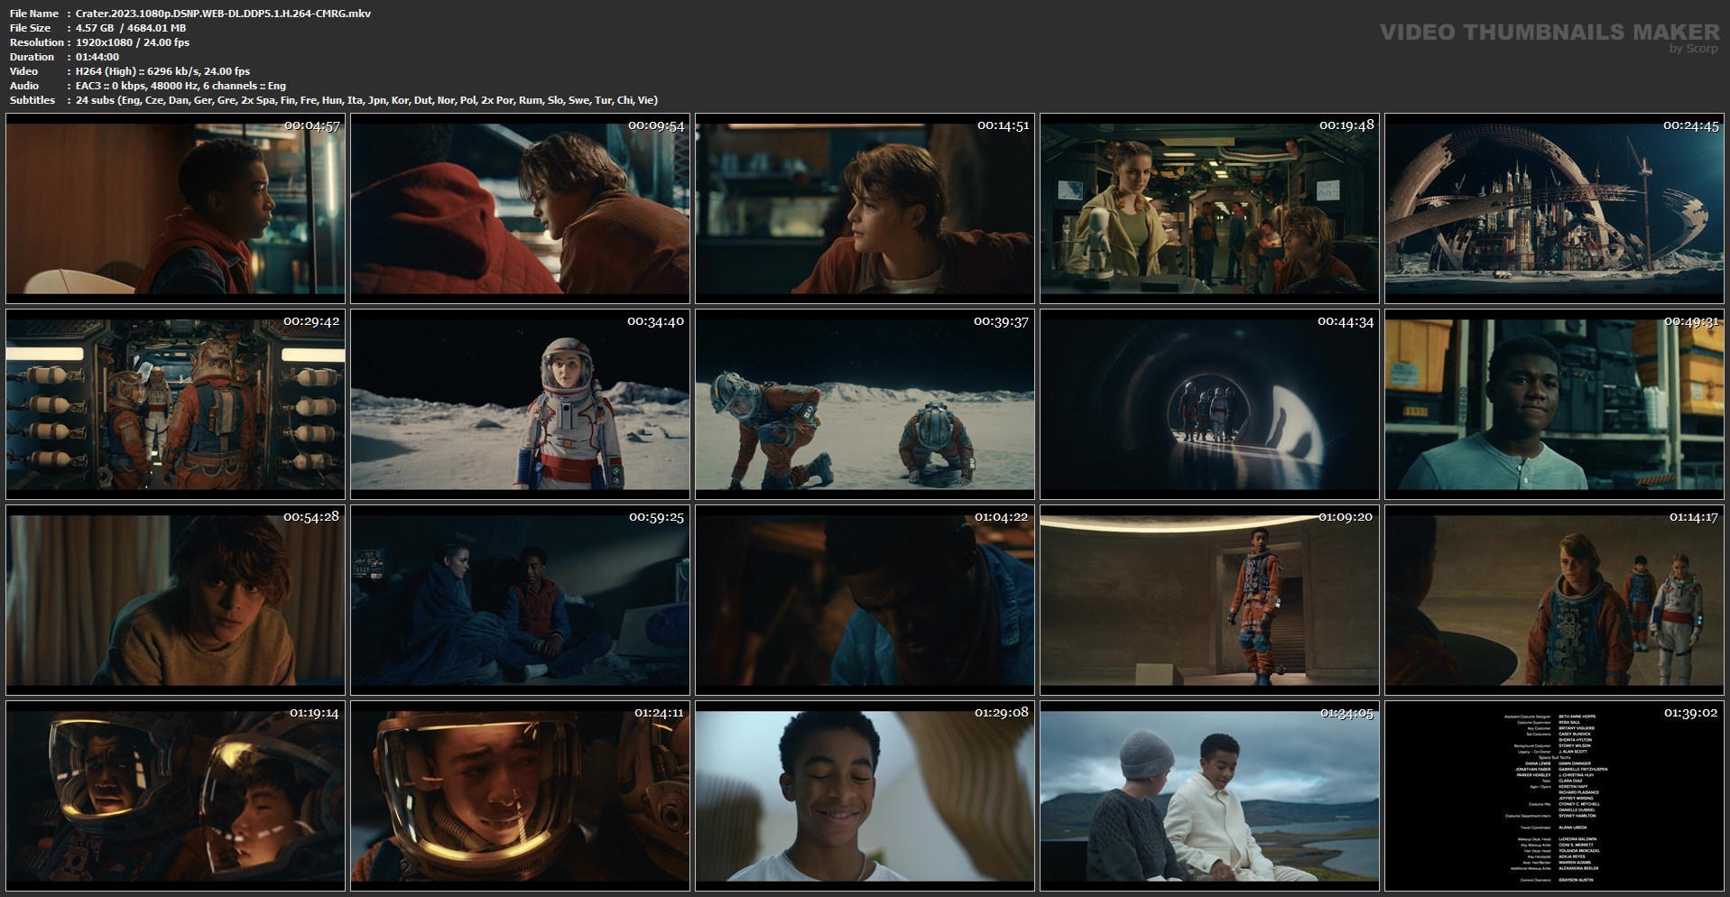Click the file name Crater.2023.1080p text
Viewport: 1730px width, 897px height.
click(x=223, y=14)
